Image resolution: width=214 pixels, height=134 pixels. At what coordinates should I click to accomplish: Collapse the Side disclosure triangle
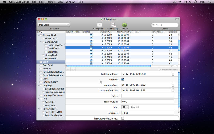[39, 99]
